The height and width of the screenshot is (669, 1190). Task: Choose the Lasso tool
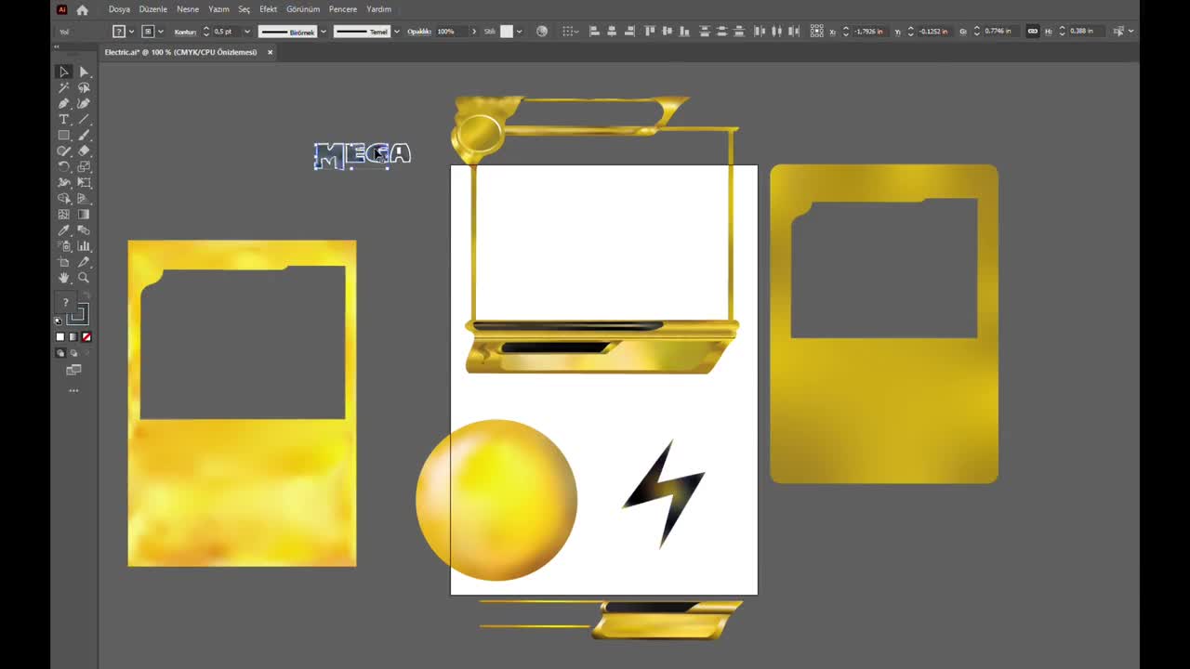84,87
